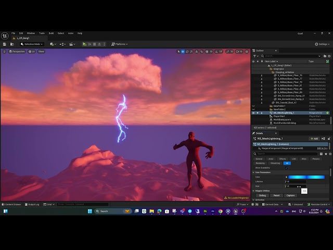Select the Rendering filter in Details

click(x=260, y=163)
